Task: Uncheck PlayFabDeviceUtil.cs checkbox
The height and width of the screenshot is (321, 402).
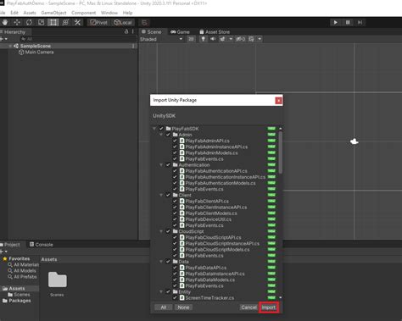Action: coord(175,219)
